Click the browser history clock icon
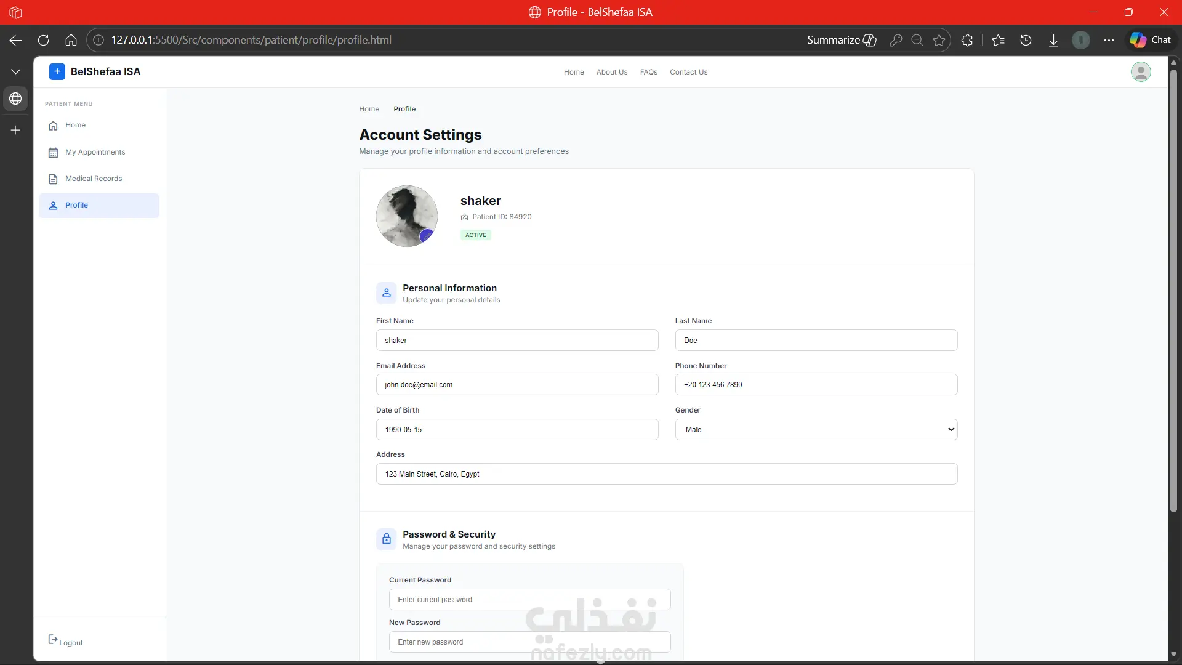This screenshot has height=665, width=1182. (1026, 40)
